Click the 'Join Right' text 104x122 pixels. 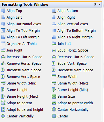pos(15,50)
